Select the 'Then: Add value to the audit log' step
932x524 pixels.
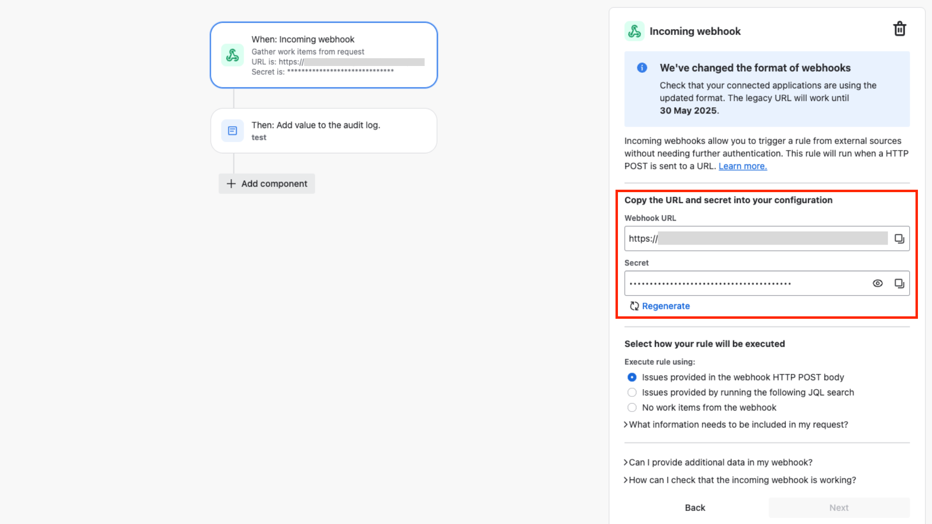[324, 131]
